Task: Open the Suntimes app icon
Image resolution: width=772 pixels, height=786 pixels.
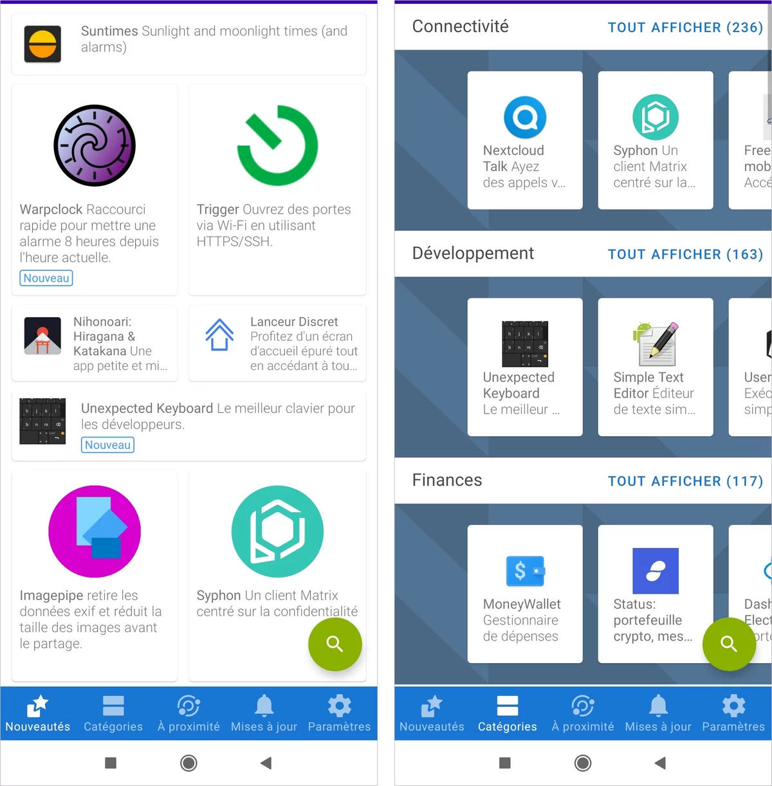Action: point(42,44)
